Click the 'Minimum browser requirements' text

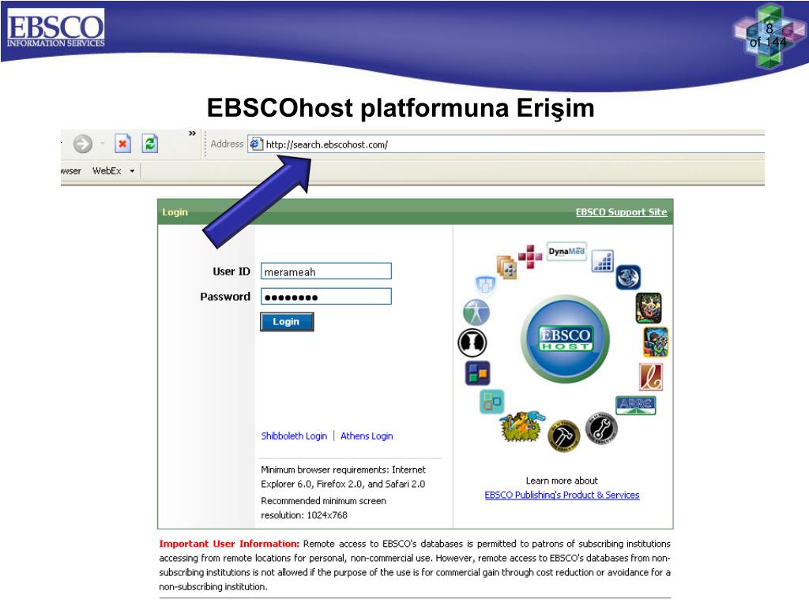(343, 477)
